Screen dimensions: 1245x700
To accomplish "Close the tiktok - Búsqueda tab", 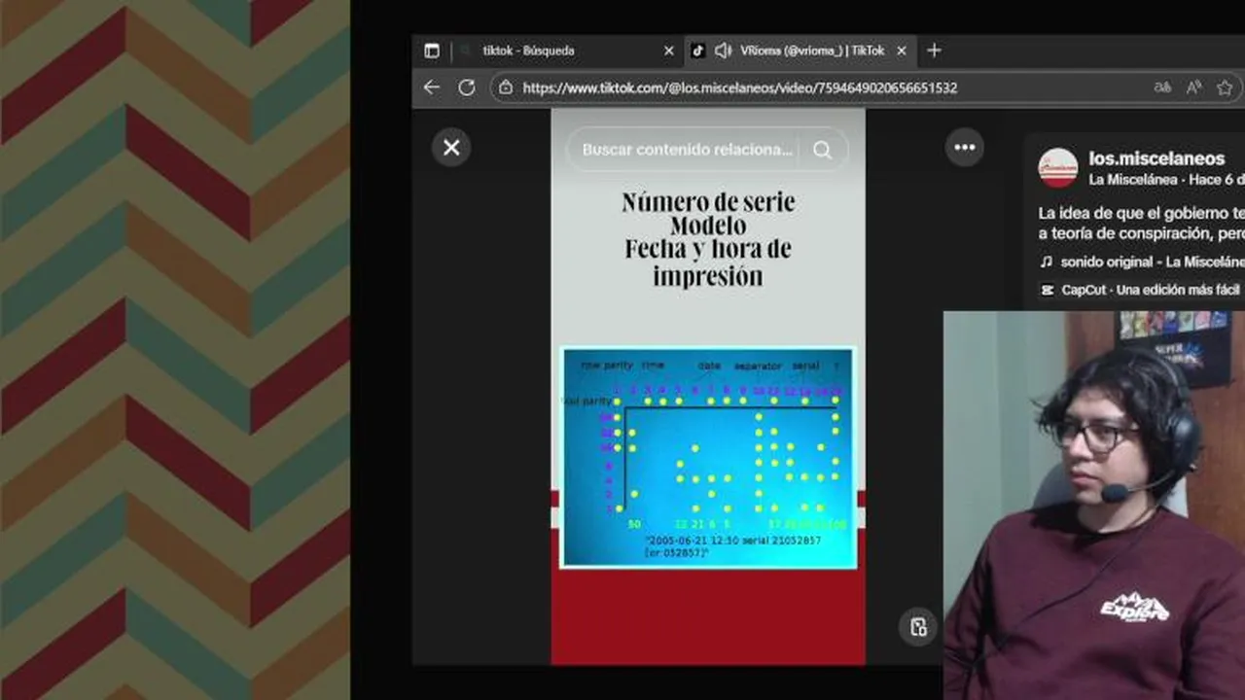I will coord(668,51).
